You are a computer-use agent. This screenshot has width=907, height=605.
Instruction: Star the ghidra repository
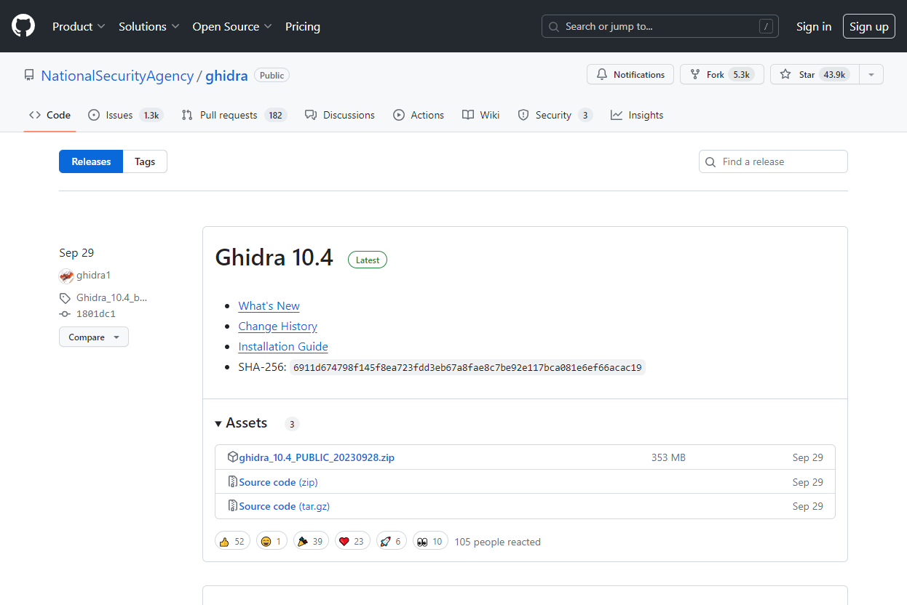click(815, 75)
